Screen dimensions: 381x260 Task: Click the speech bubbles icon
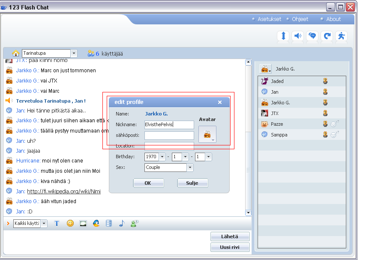(312, 36)
